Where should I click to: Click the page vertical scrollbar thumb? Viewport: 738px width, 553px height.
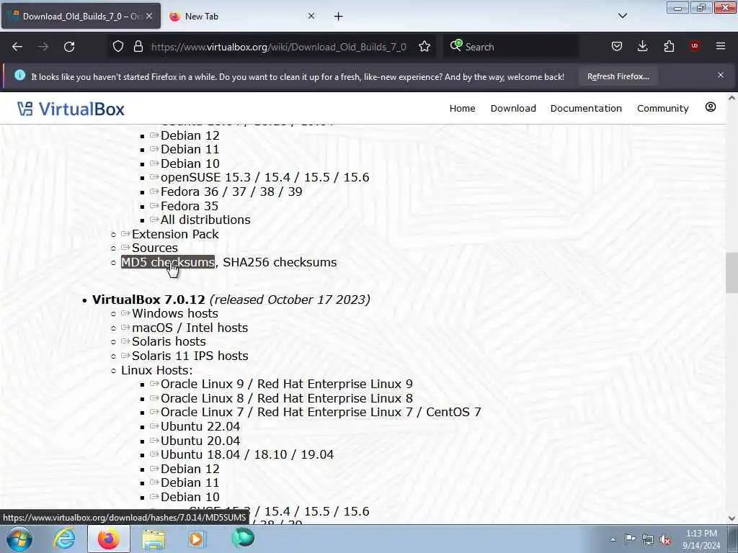[732, 273]
